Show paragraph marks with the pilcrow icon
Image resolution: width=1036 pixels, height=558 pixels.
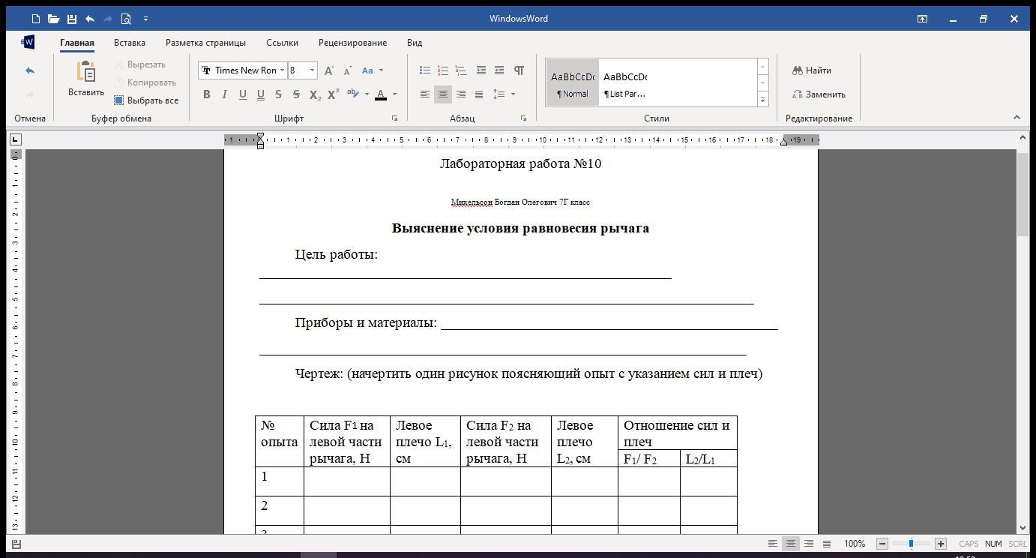tap(519, 70)
